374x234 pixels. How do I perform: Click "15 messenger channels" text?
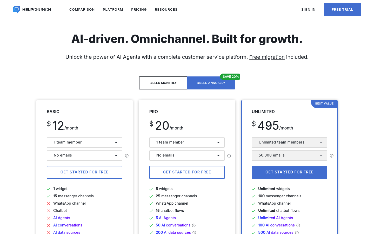tap(74, 196)
